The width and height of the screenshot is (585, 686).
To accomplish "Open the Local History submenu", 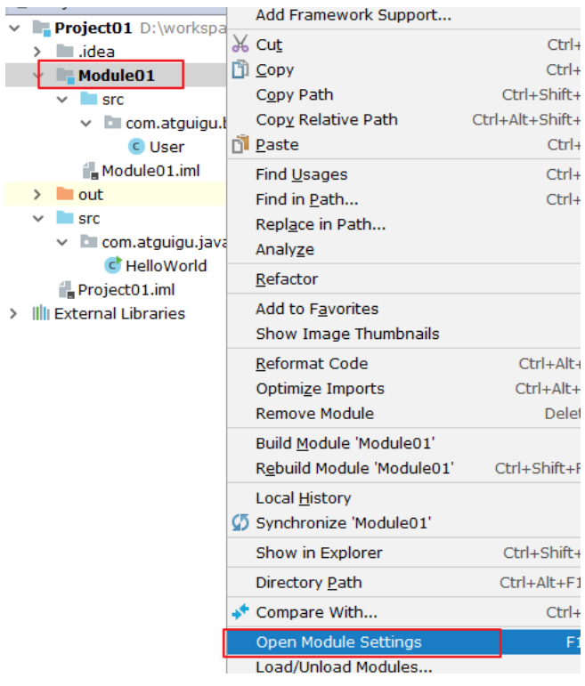I will 403,497.
